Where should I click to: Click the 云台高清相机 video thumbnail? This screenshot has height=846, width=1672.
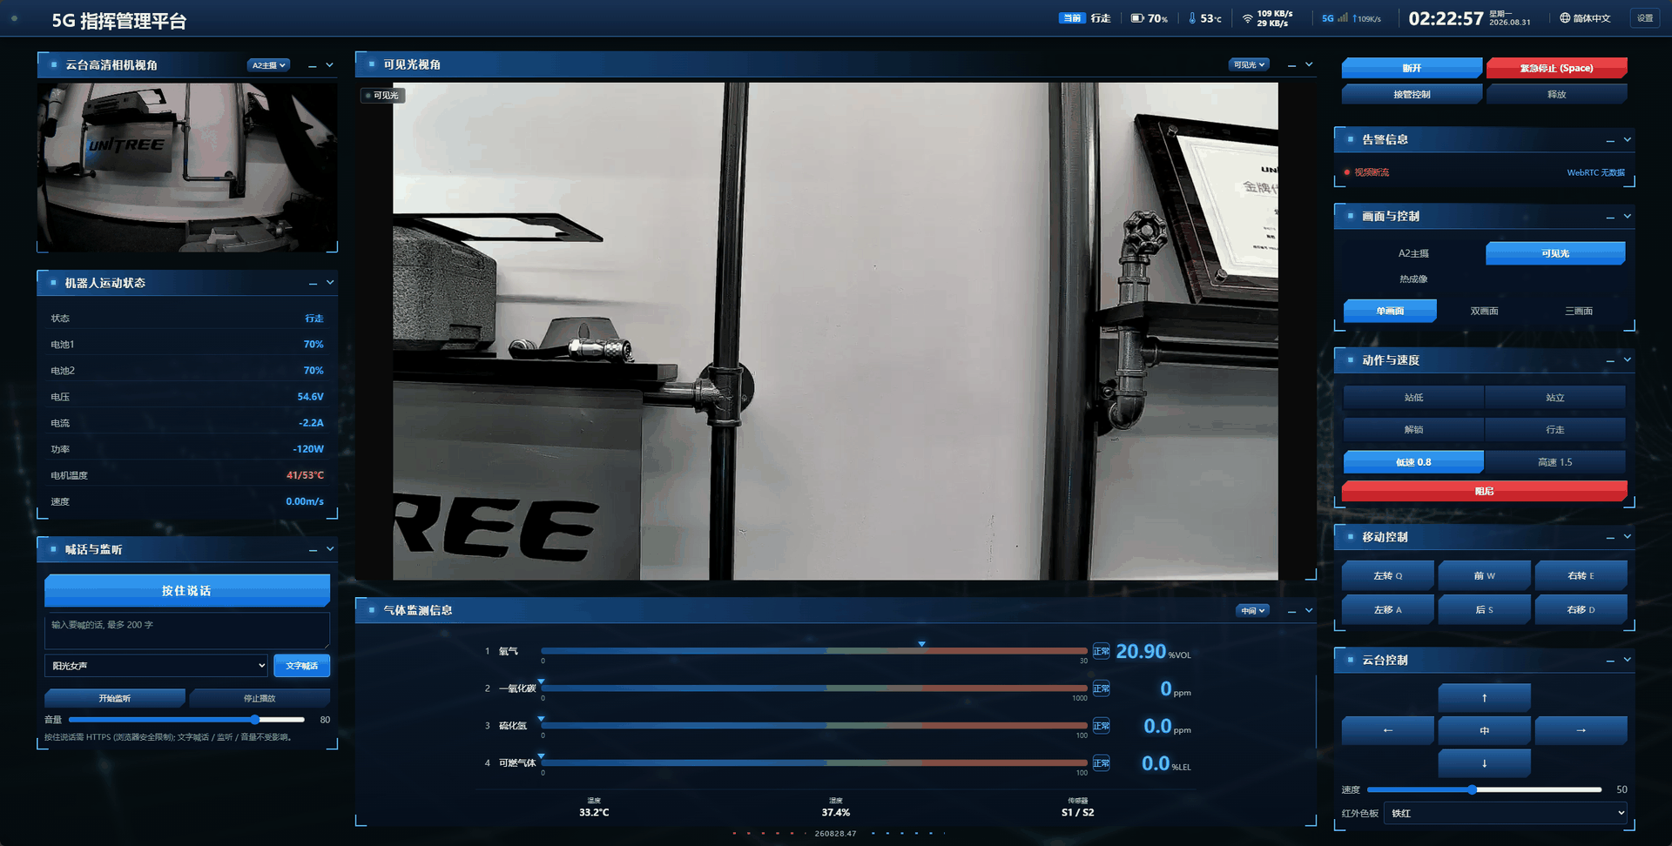coord(187,167)
